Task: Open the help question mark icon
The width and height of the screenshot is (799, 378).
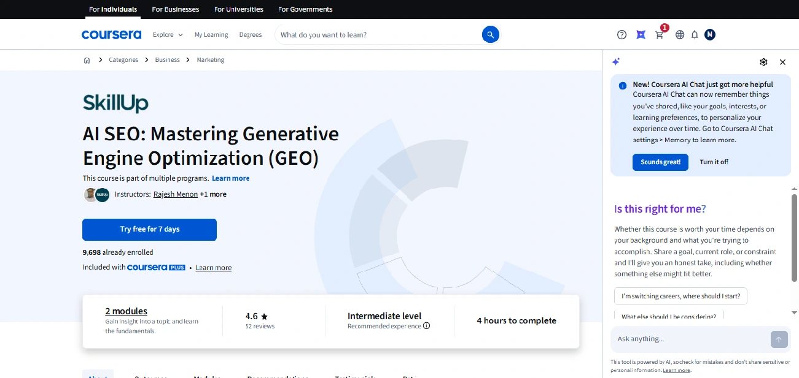Action: (622, 35)
